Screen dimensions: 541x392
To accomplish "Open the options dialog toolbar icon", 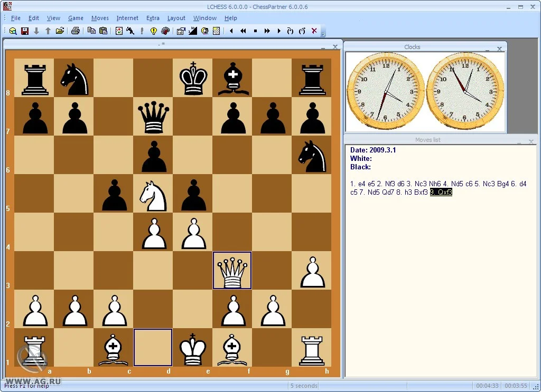I will click(x=181, y=31).
